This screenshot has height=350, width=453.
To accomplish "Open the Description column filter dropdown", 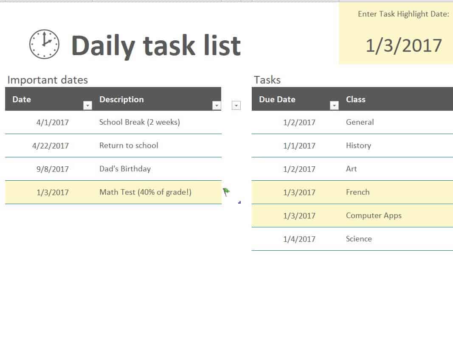I will click(217, 105).
